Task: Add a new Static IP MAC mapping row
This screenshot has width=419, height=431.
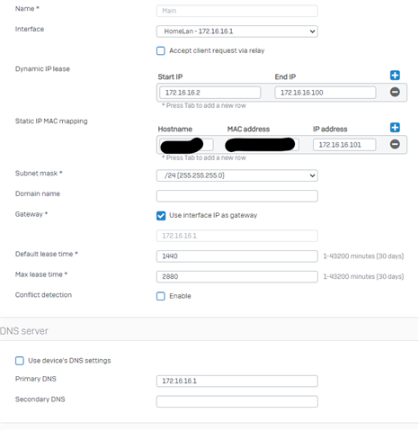Action: coord(395,128)
